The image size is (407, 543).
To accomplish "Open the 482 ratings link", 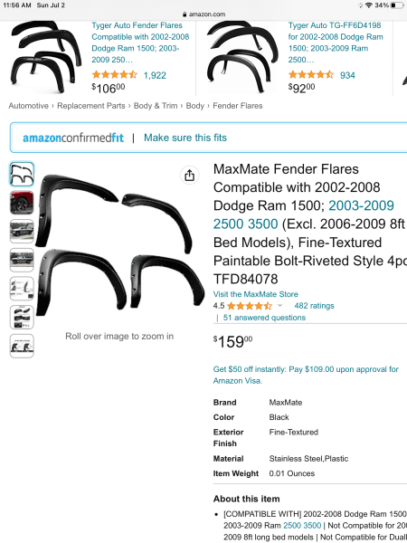I will coord(314,306).
